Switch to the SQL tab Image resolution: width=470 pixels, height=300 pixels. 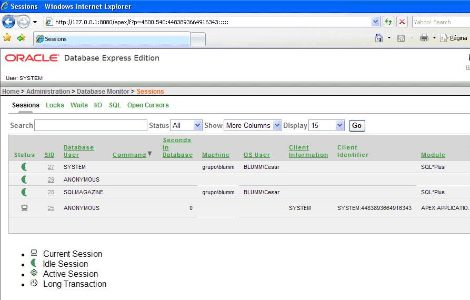coord(115,105)
